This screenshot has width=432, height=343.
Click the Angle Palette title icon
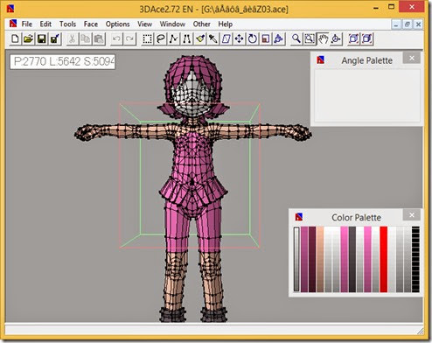(321, 60)
